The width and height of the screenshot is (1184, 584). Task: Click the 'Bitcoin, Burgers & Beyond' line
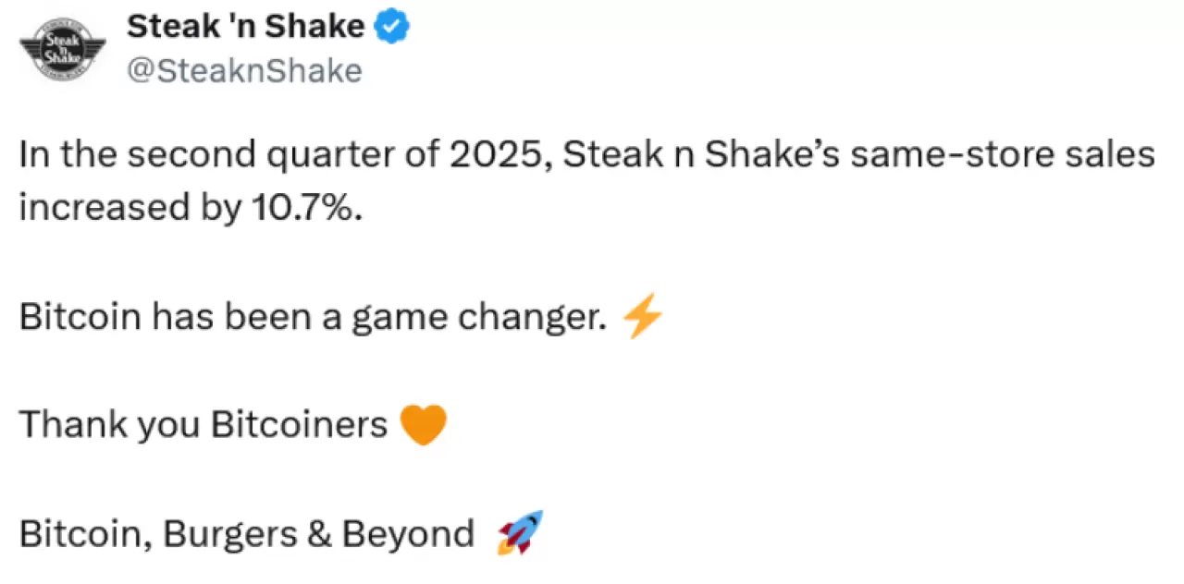(246, 535)
